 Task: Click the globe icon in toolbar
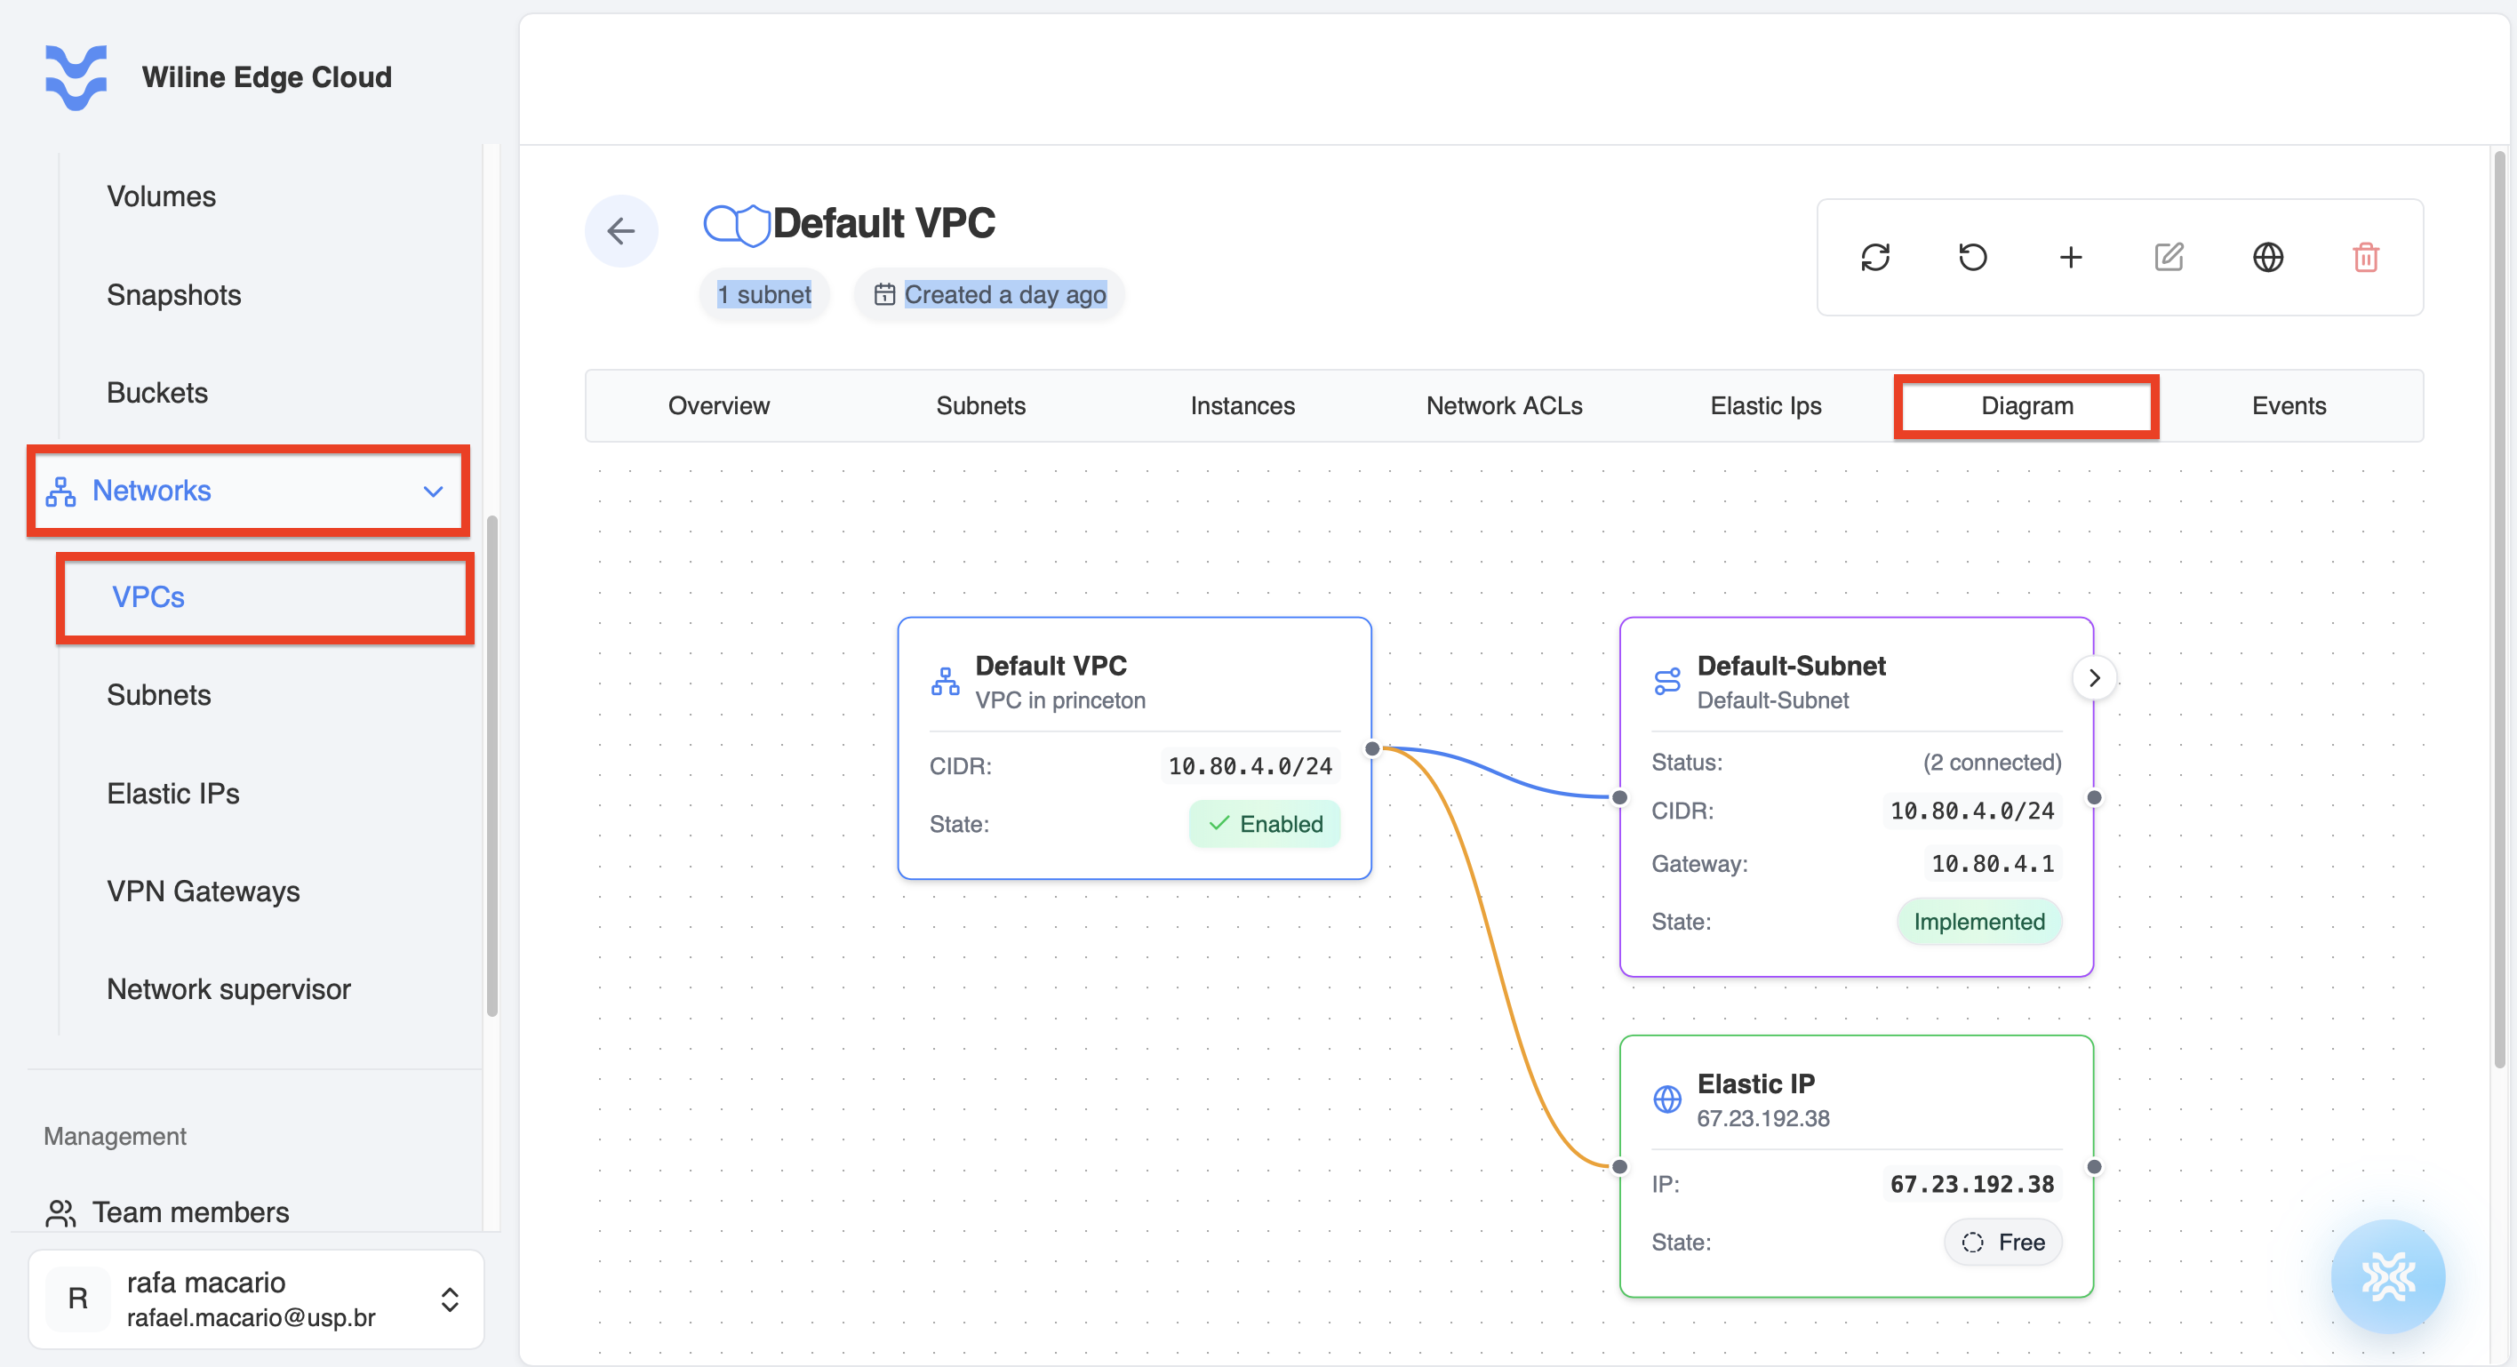(2268, 257)
